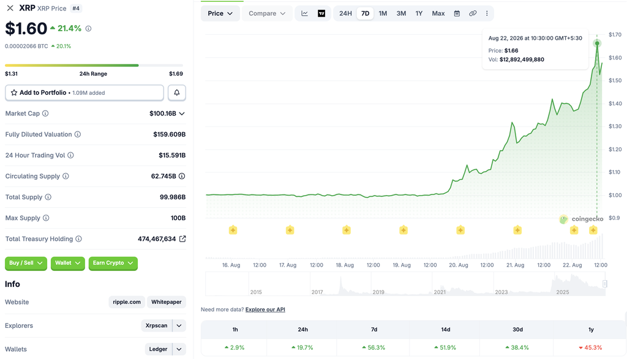Click the Explore our API link

point(265,309)
